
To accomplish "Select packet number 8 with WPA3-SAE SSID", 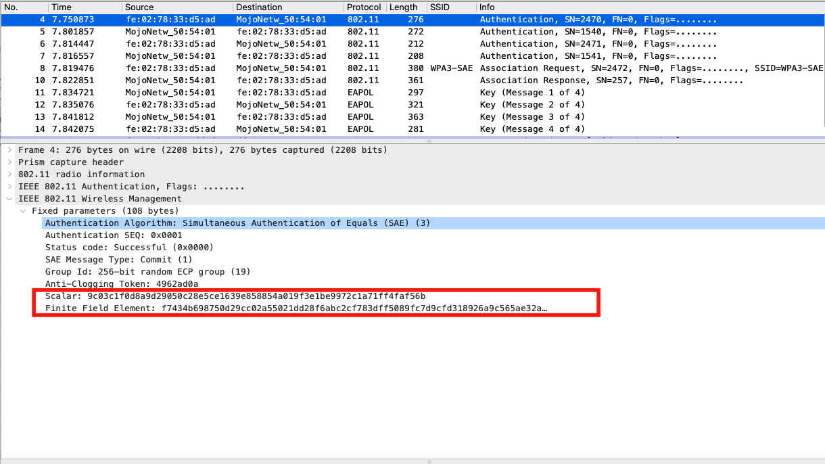I will [270, 68].
